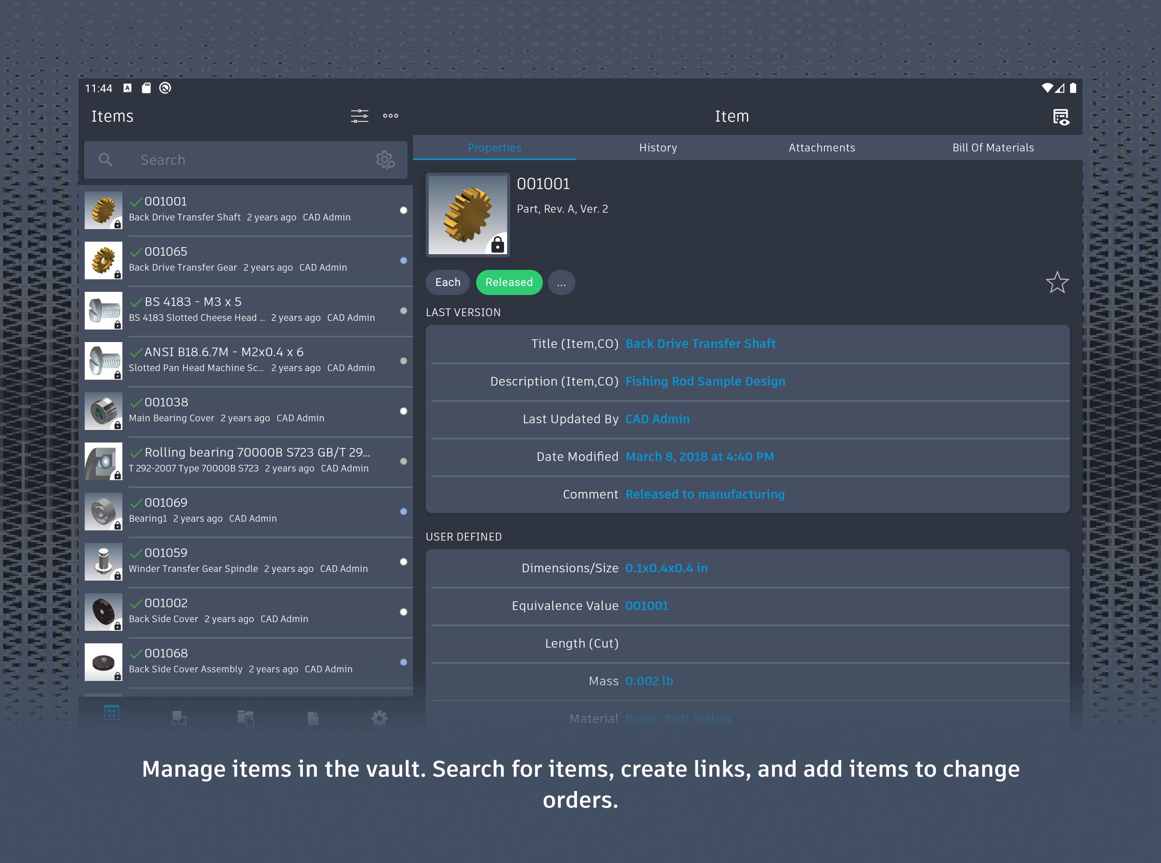Focus the Search input field
This screenshot has height=863, width=1161.
pos(246,160)
